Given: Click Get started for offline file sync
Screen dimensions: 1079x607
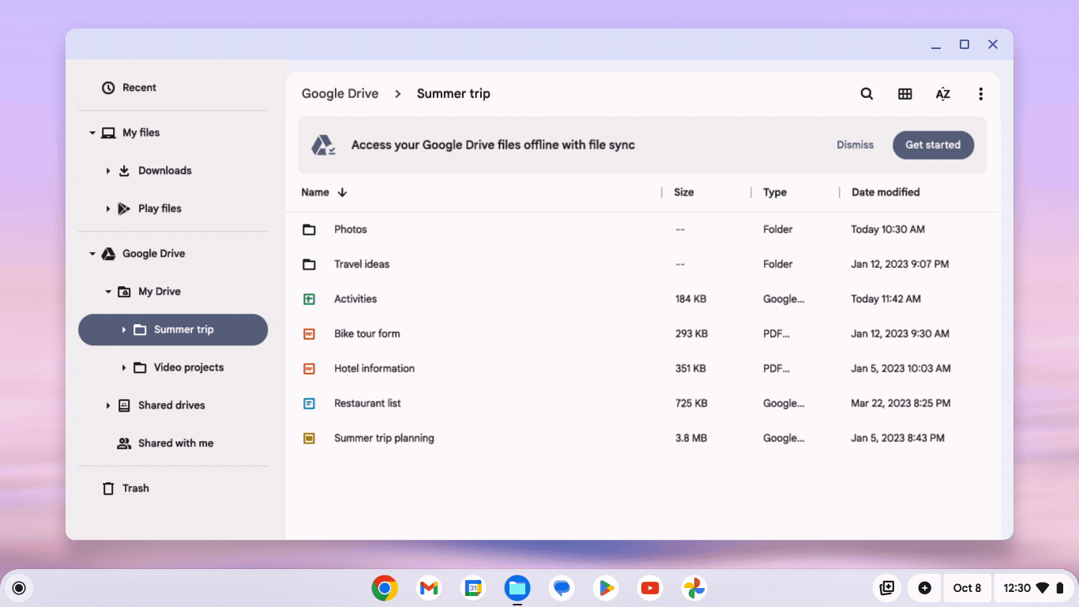Looking at the screenshot, I should 933,145.
